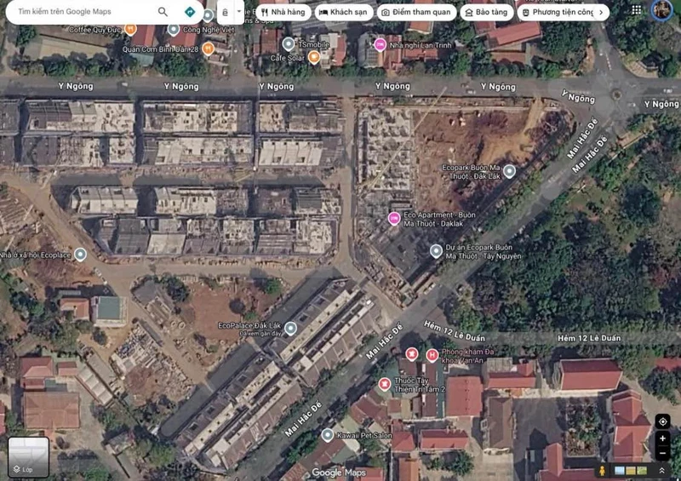Click the Eco Apartment - Buôn Ma Thuột label
Screen dimensions: 681x481
click(439, 219)
